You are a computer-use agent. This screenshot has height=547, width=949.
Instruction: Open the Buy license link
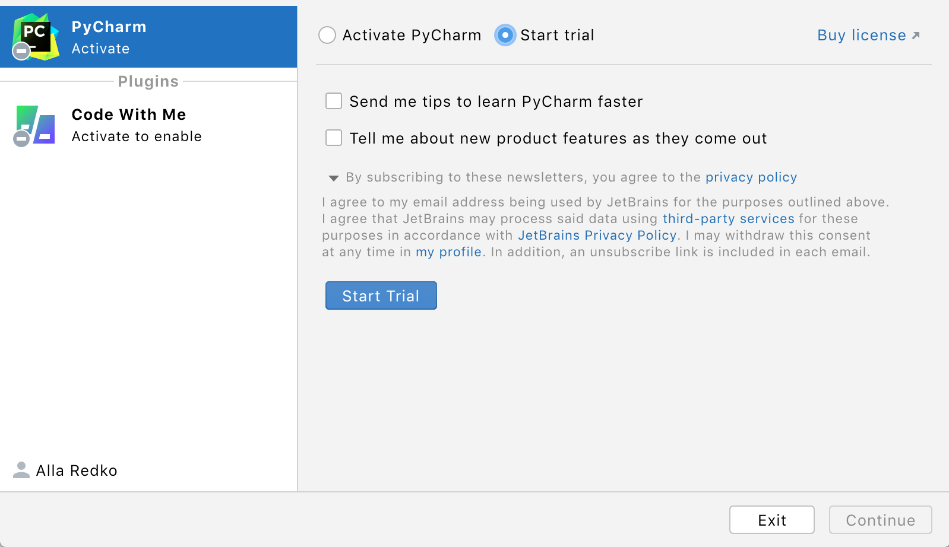(x=861, y=36)
